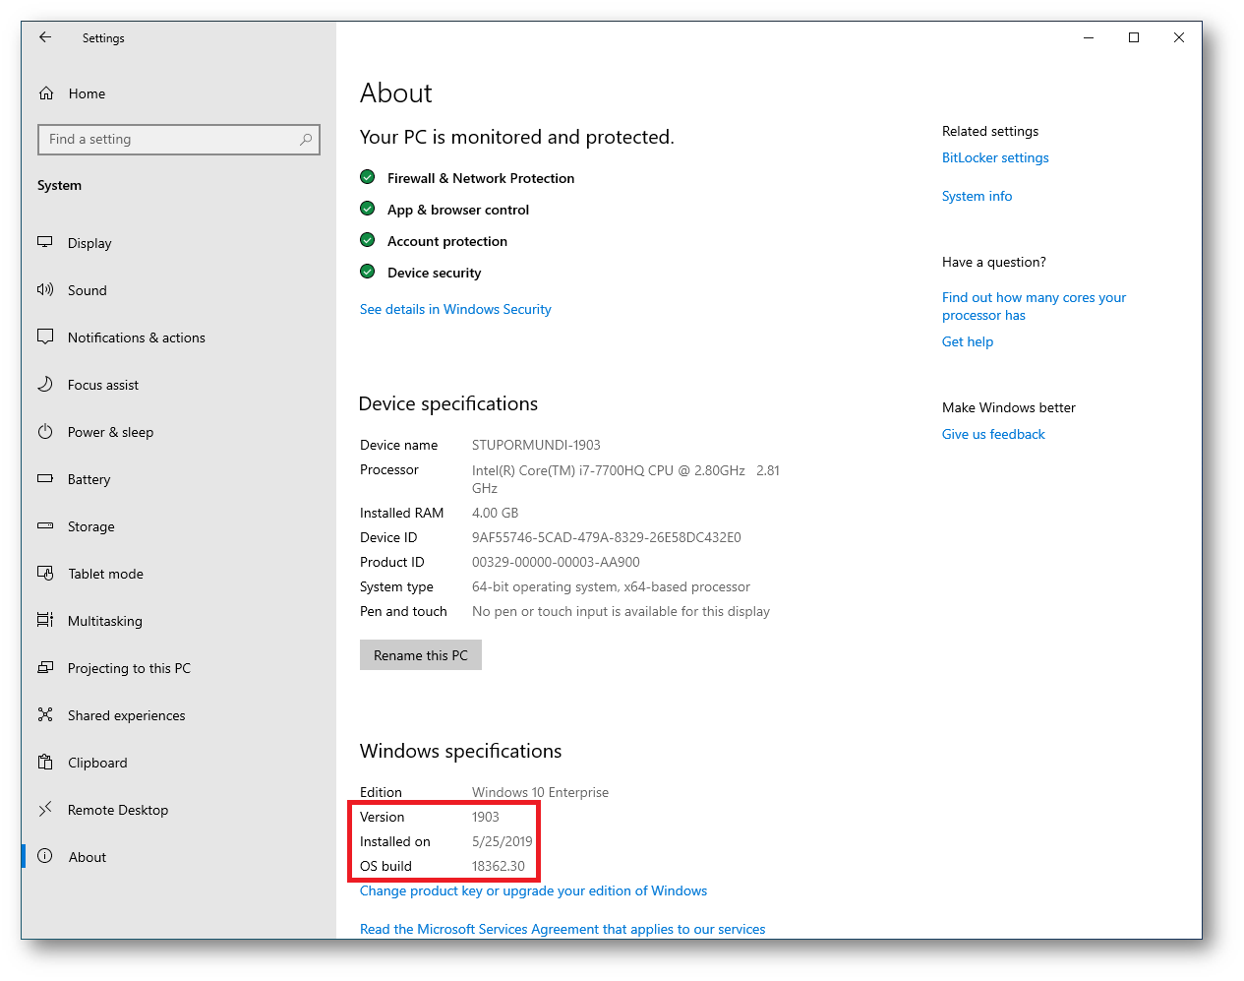1244x981 pixels.
Task: Open Tablet mode settings
Action: pyautogui.click(x=178, y=574)
